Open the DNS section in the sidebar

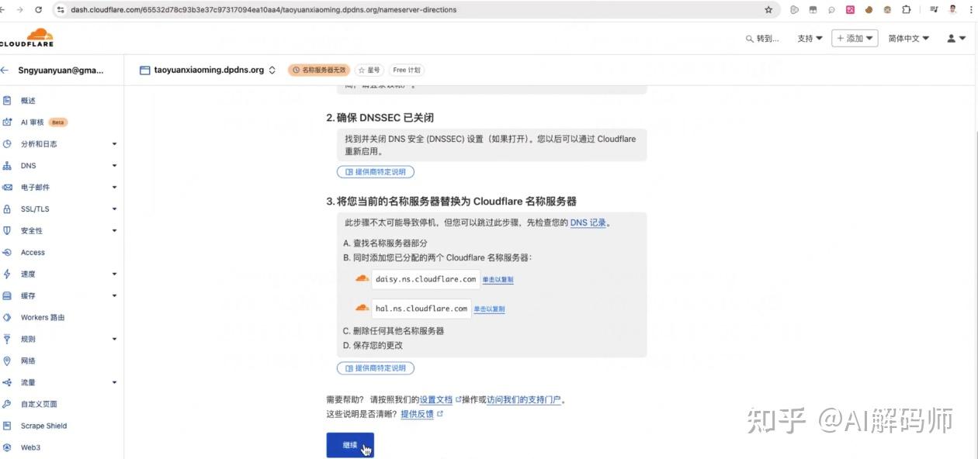coord(28,165)
